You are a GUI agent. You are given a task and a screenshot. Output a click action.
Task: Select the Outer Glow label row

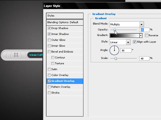(65, 40)
